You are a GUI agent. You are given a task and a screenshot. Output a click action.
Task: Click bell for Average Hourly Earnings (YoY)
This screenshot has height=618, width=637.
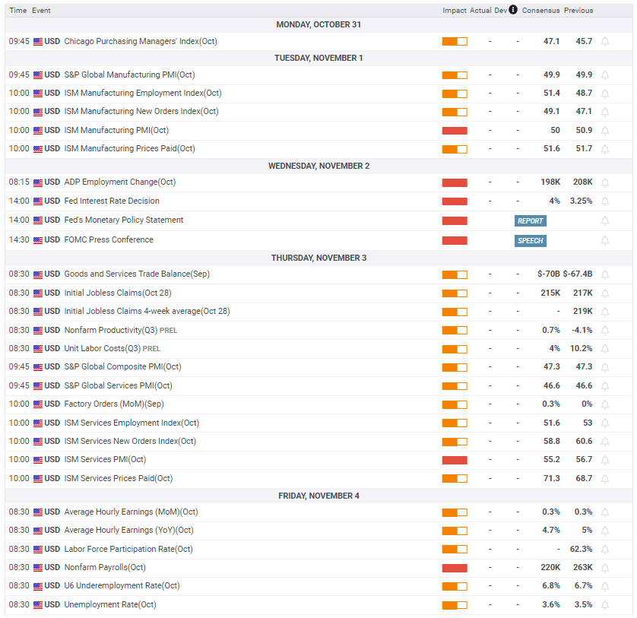(x=604, y=531)
